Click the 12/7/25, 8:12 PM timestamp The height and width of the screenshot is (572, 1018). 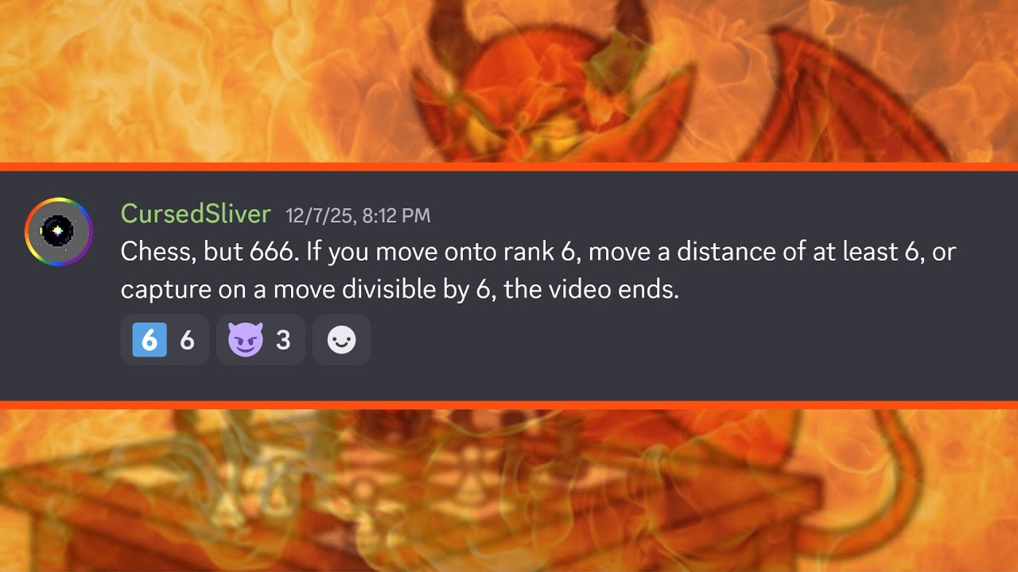coord(358,214)
